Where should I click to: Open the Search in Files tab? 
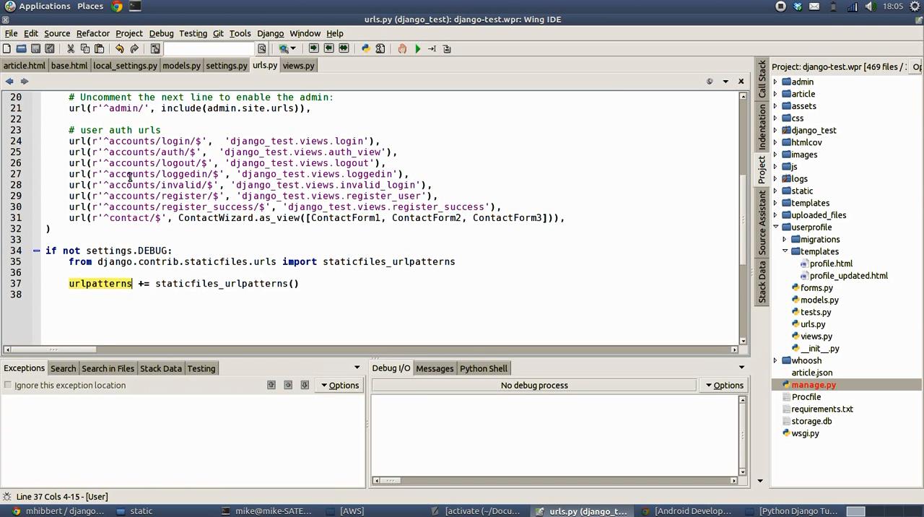pyautogui.click(x=108, y=368)
